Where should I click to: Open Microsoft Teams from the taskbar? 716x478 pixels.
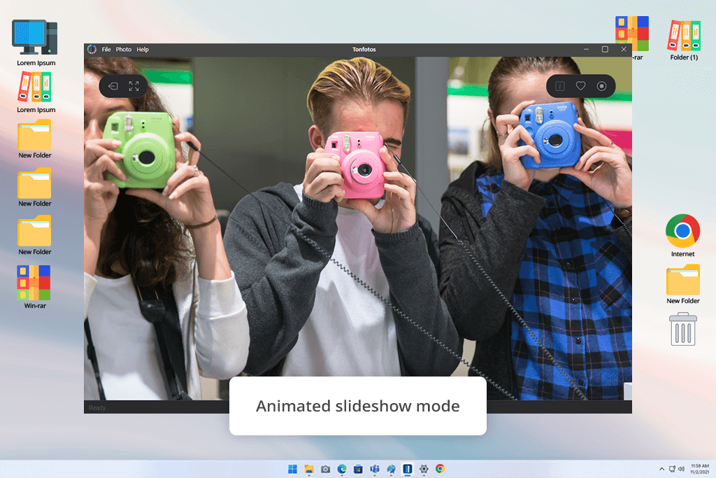[x=375, y=469]
